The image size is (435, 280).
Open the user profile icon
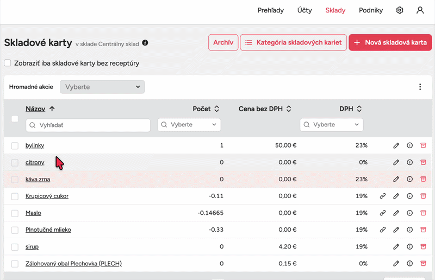[420, 10]
